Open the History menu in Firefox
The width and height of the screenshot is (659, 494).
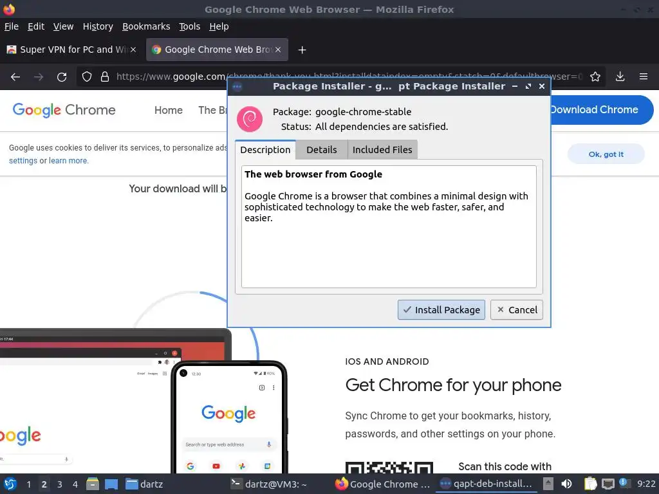tap(98, 26)
